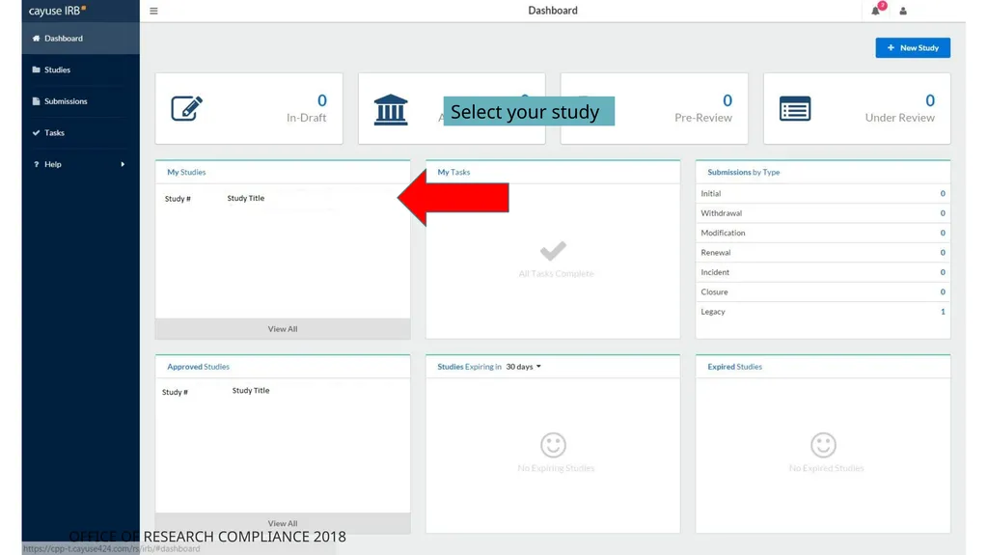Image resolution: width=988 pixels, height=555 pixels.
Task: Click the Closure submissions row
Action: click(823, 292)
